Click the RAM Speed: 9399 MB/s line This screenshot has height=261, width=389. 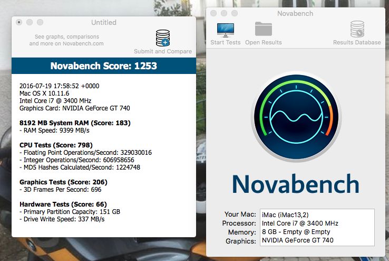pos(54,130)
